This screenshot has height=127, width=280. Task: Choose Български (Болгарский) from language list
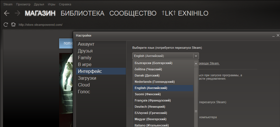(163, 63)
